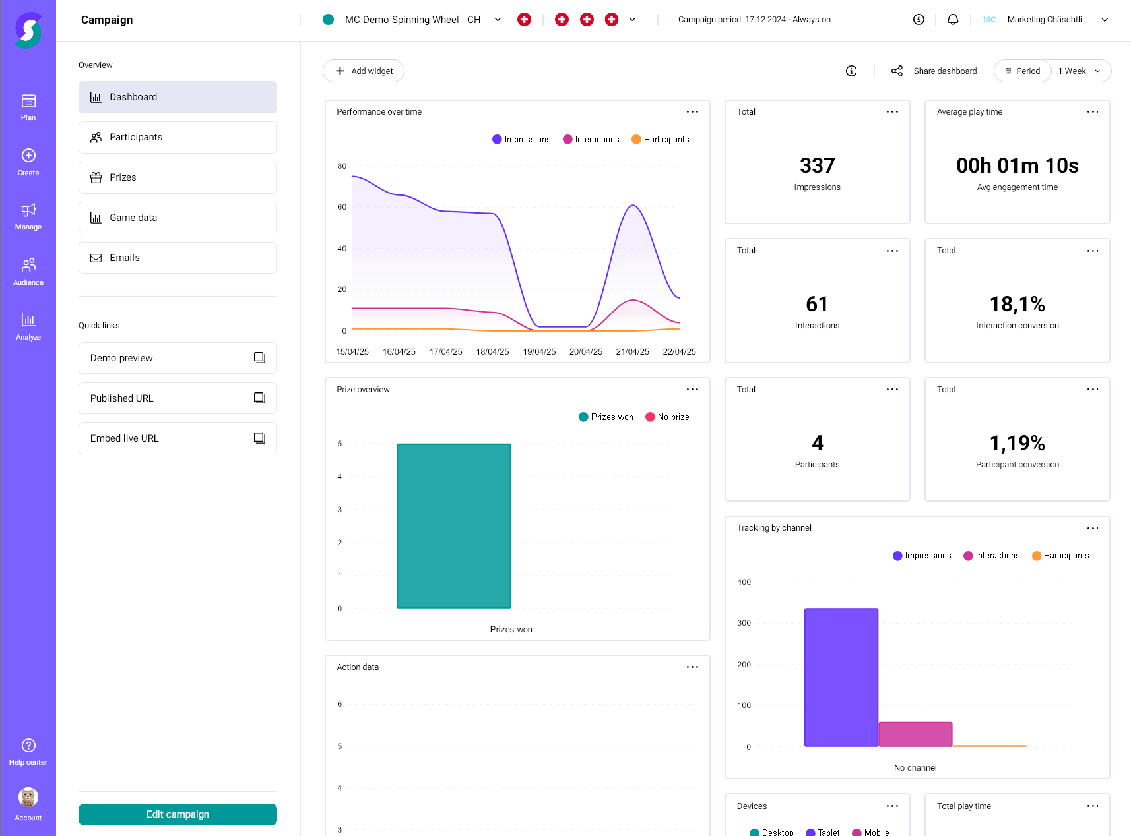This screenshot has width=1131, height=836.
Task: Click Add widget above the dashboard
Action: (x=363, y=71)
